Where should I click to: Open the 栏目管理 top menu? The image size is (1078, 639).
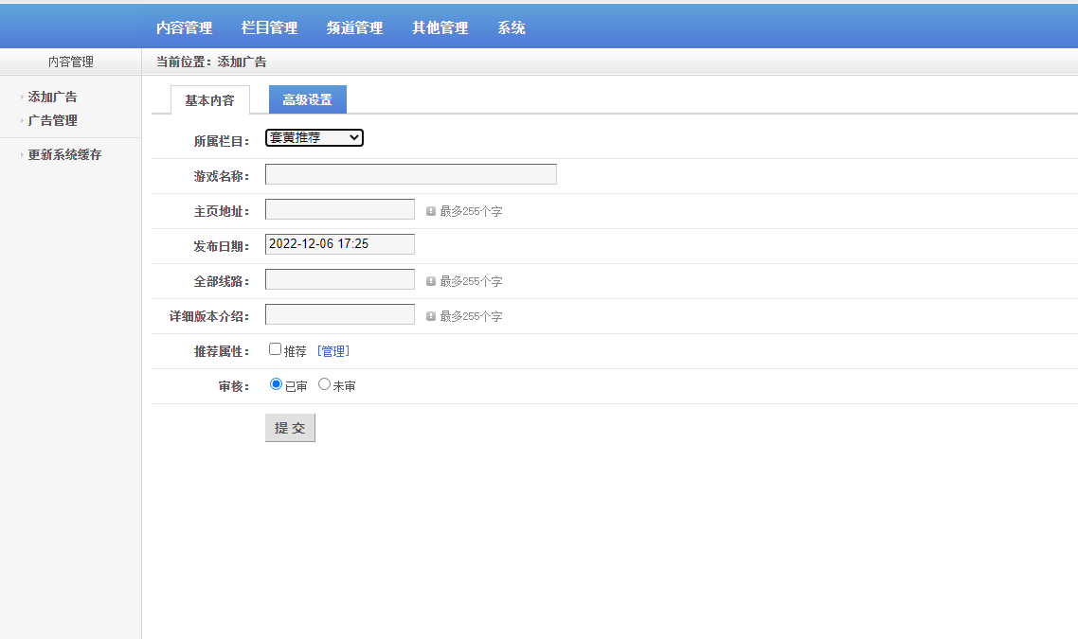269,28
